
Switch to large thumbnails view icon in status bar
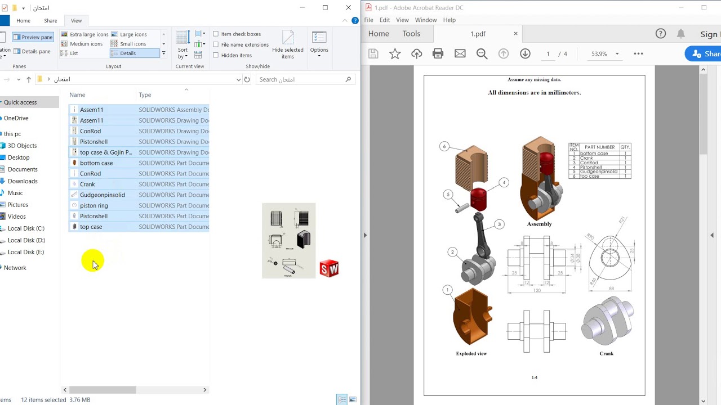click(353, 400)
